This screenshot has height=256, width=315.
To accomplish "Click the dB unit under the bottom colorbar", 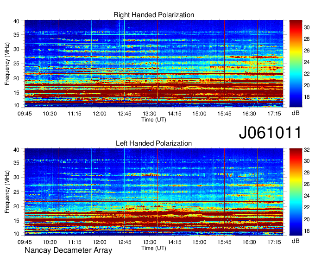I will tap(296, 241).
